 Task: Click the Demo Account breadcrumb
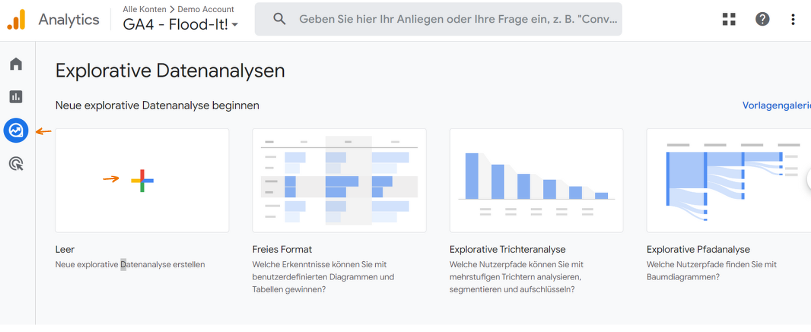(x=206, y=9)
